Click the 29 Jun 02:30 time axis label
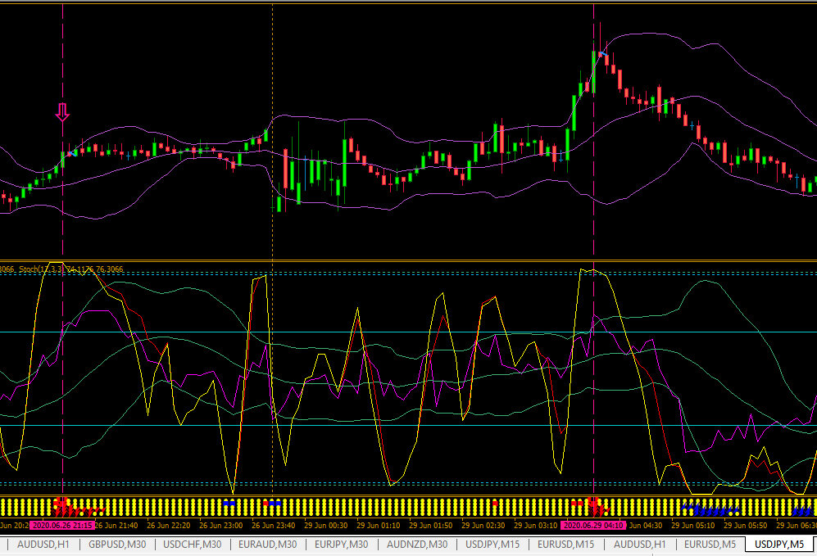 click(483, 525)
